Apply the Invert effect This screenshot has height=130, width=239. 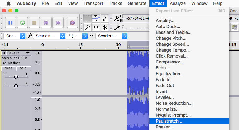click(x=189, y=91)
